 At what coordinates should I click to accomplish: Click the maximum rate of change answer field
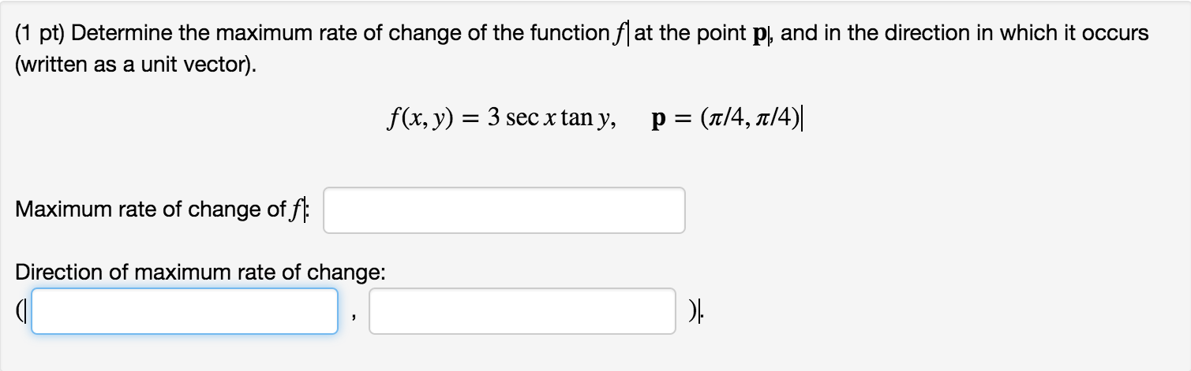click(504, 210)
